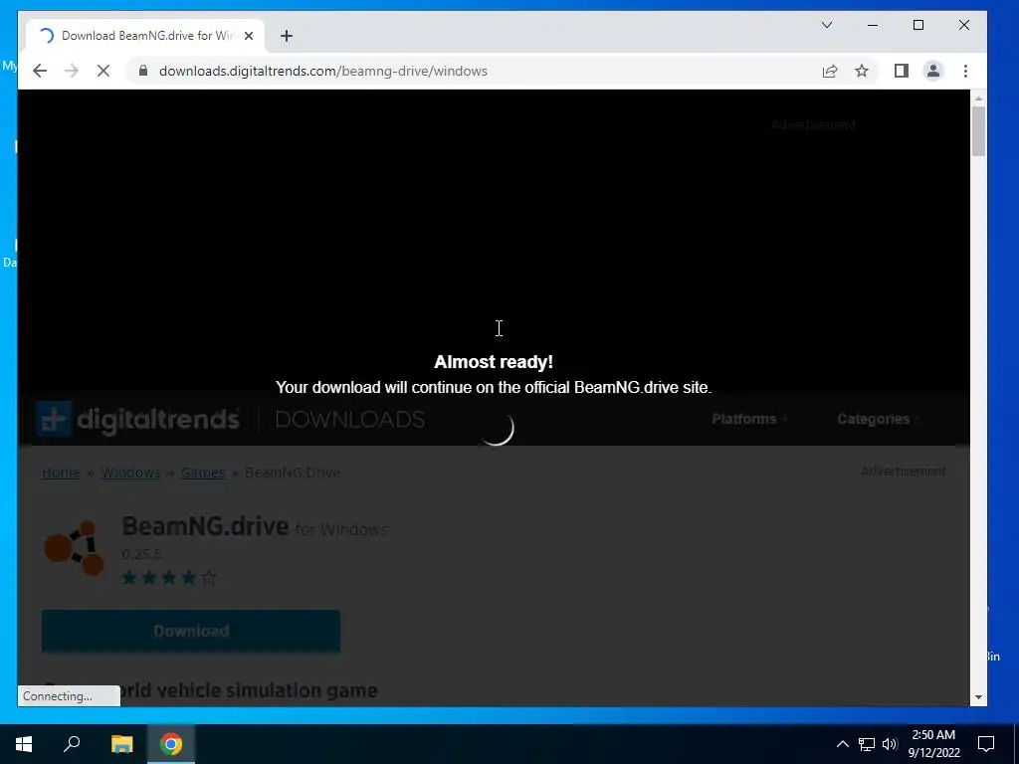Follow the Games breadcrumb link
The image size is (1019, 764).
[203, 473]
